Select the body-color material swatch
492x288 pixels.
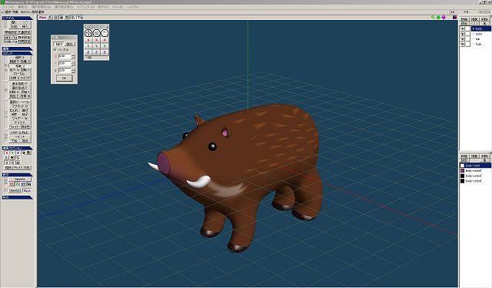[x=462, y=166]
